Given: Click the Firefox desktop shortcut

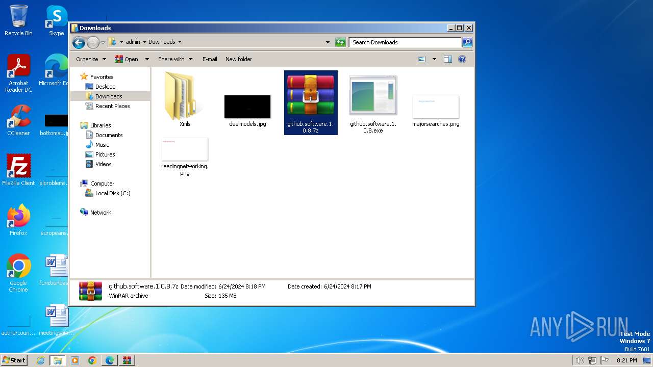Looking at the screenshot, I should coord(18,220).
